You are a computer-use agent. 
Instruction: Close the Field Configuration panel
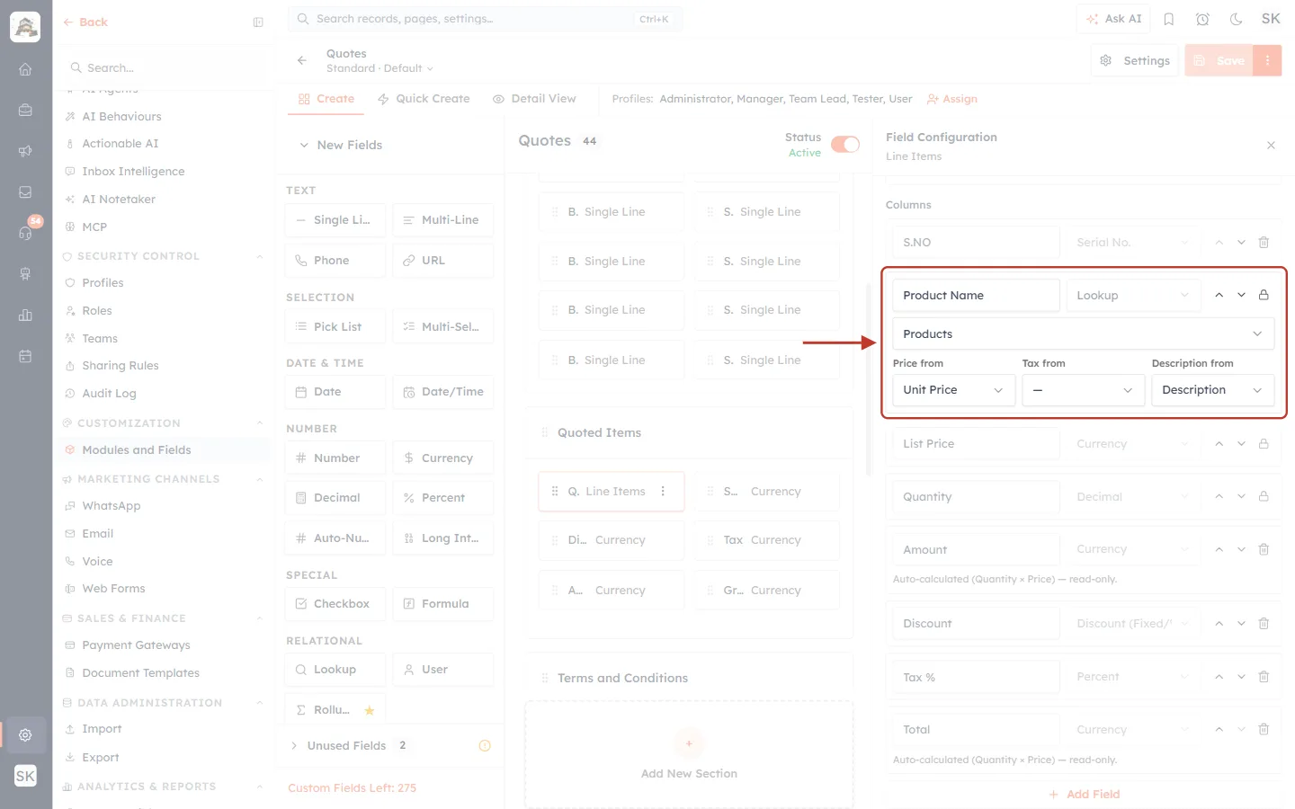click(x=1271, y=145)
